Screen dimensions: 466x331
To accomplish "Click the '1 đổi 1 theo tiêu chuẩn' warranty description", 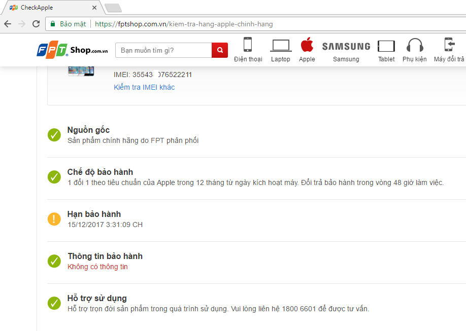I will point(255,182).
